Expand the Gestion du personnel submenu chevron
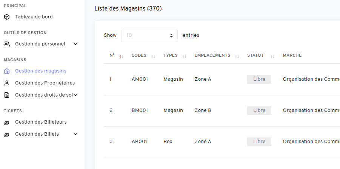Viewport: 340px width, 169px height. pyautogui.click(x=75, y=44)
